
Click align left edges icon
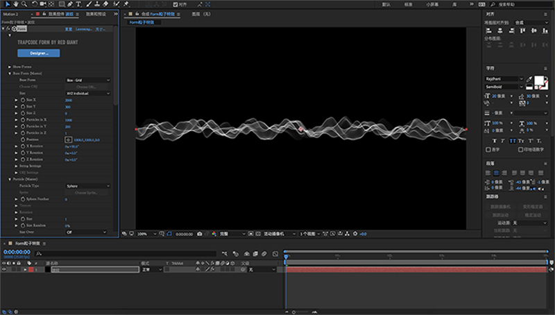coord(489,31)
